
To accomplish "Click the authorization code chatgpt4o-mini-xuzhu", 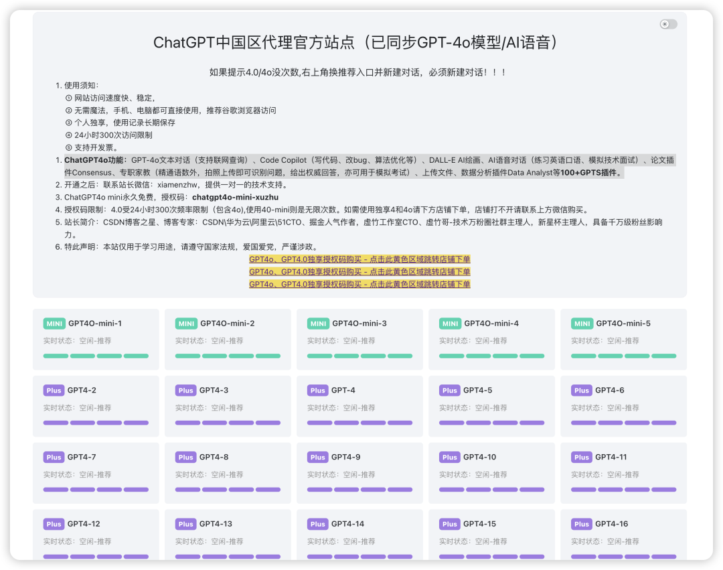I will (x=235, y=198).
